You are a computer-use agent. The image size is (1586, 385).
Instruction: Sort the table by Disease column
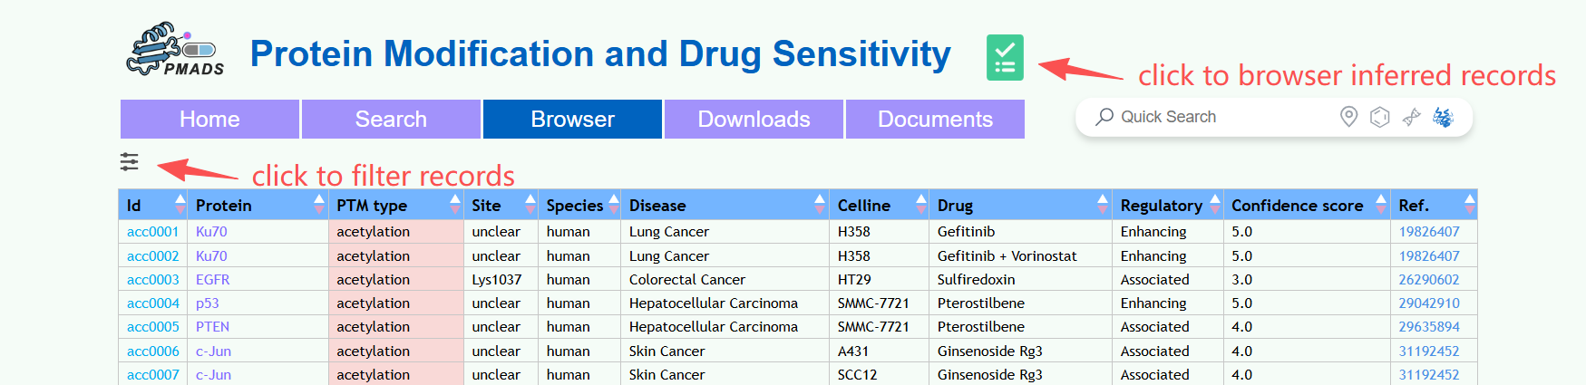pyautogui.click(x=820, y=205)
